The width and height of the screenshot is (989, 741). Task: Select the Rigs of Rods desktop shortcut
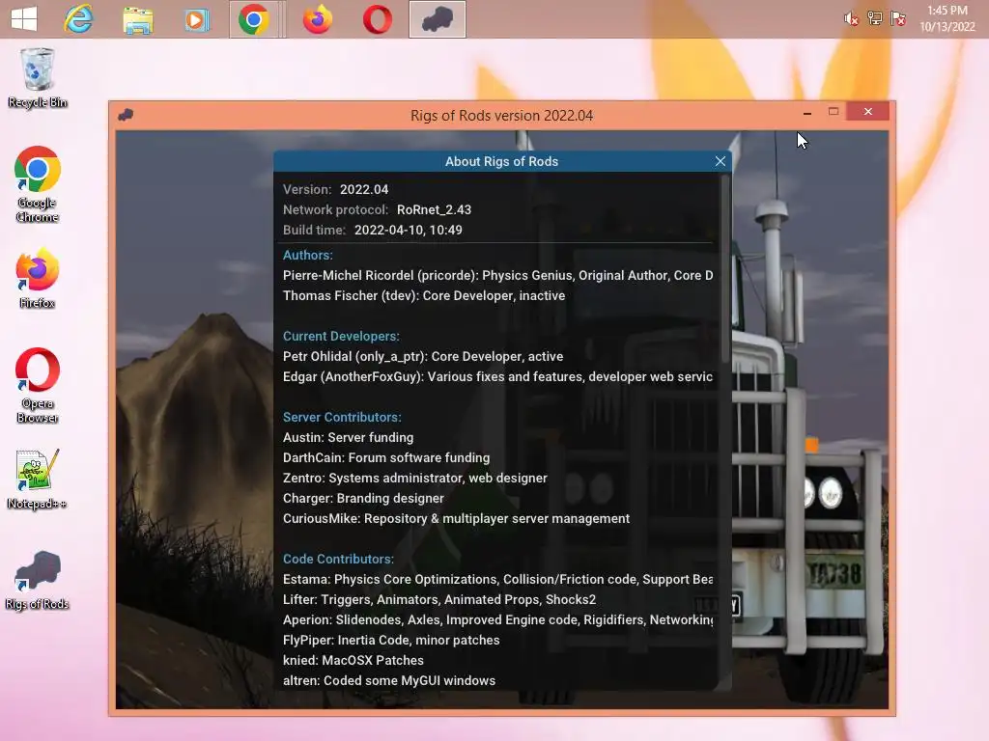pyautogui.click(x=38, y=580)
